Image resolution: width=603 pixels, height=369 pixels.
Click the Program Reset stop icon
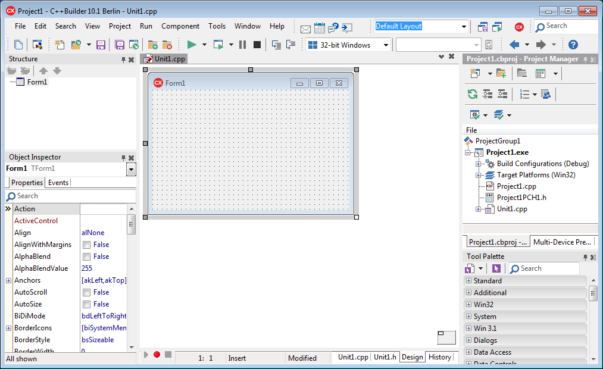257,45
